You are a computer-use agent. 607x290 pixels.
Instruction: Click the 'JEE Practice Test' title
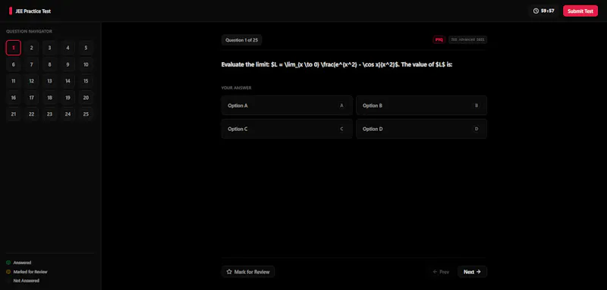(x=33, y=11)
